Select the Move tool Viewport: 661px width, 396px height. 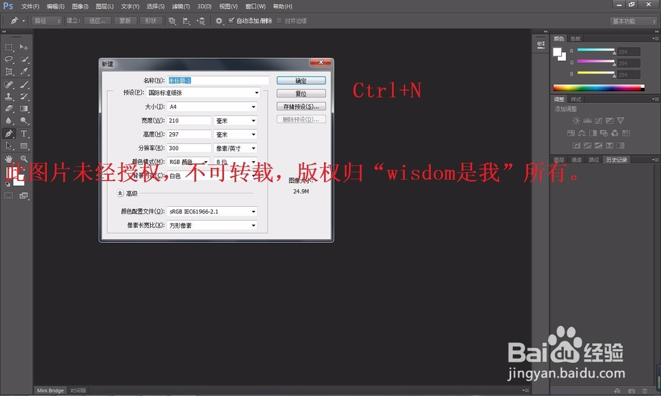24,47
